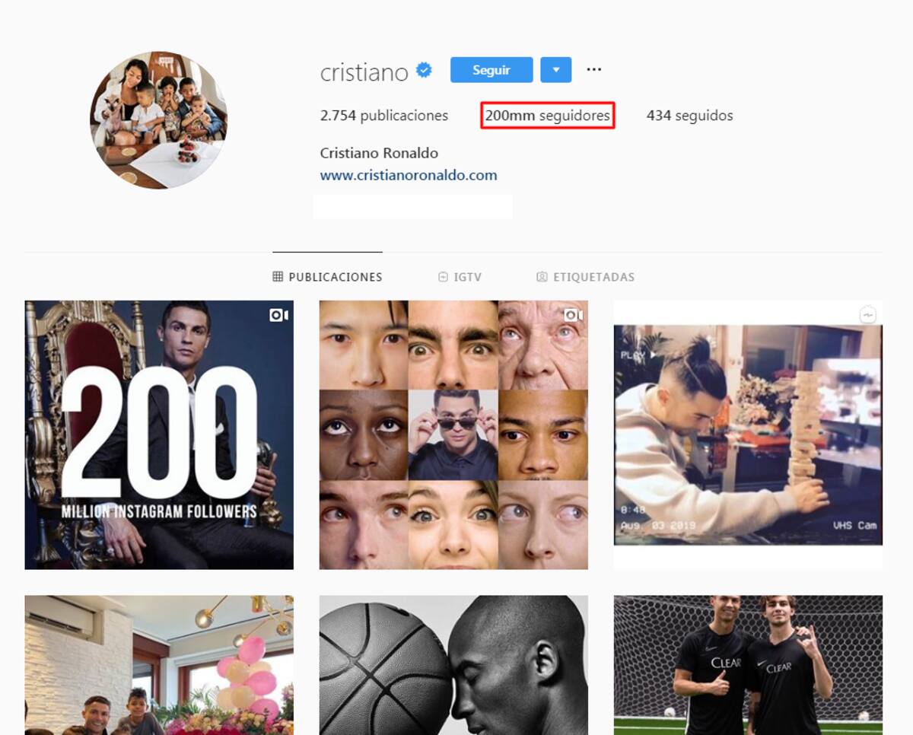Click the grid icon beside Publicaciones
This screenshot has width=913, height=735.
[278, 277]
